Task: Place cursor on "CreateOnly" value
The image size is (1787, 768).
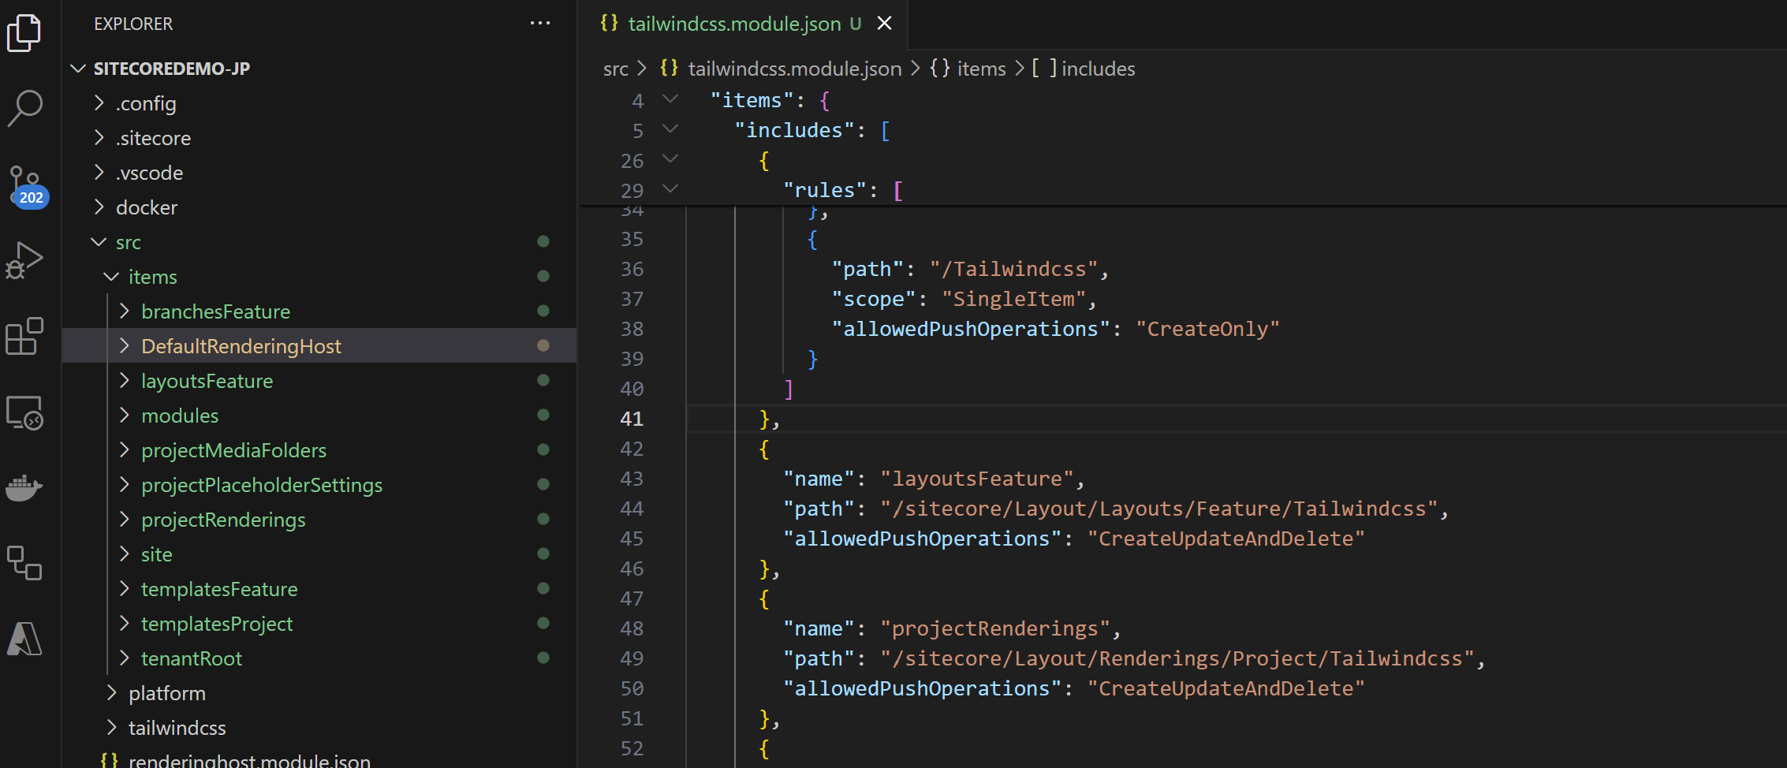Action: pyautogui.click(x=1207, y=329)
